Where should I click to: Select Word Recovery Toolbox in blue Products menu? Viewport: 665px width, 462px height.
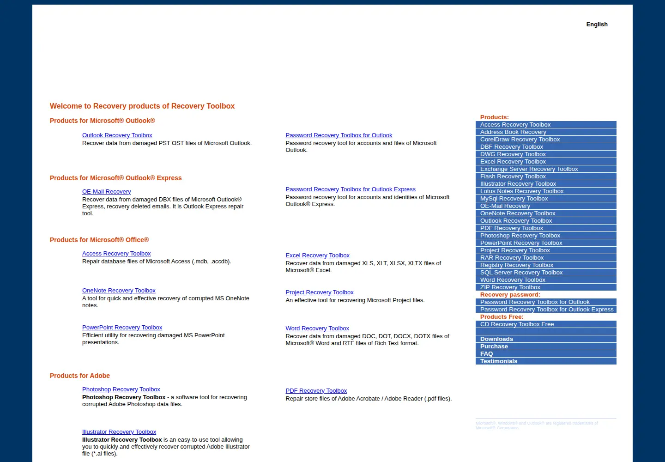546,280
